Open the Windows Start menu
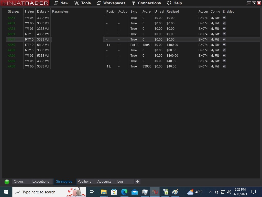Screen dimensions: 262x197 pos(6,192)
